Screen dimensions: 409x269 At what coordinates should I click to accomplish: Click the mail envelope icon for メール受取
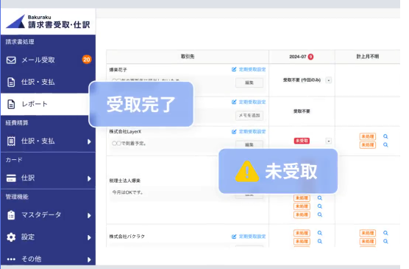pos(11,60)
